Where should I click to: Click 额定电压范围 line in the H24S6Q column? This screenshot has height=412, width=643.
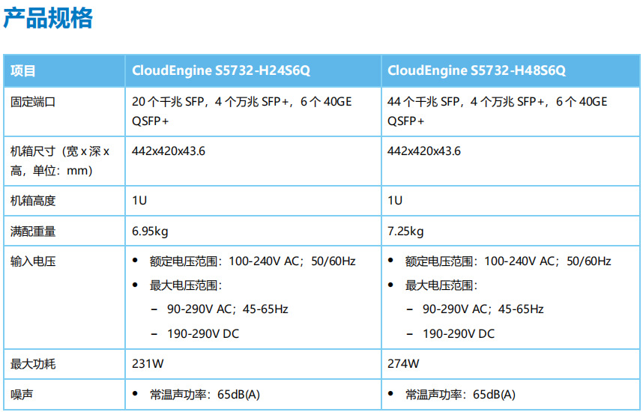(253, 261)
